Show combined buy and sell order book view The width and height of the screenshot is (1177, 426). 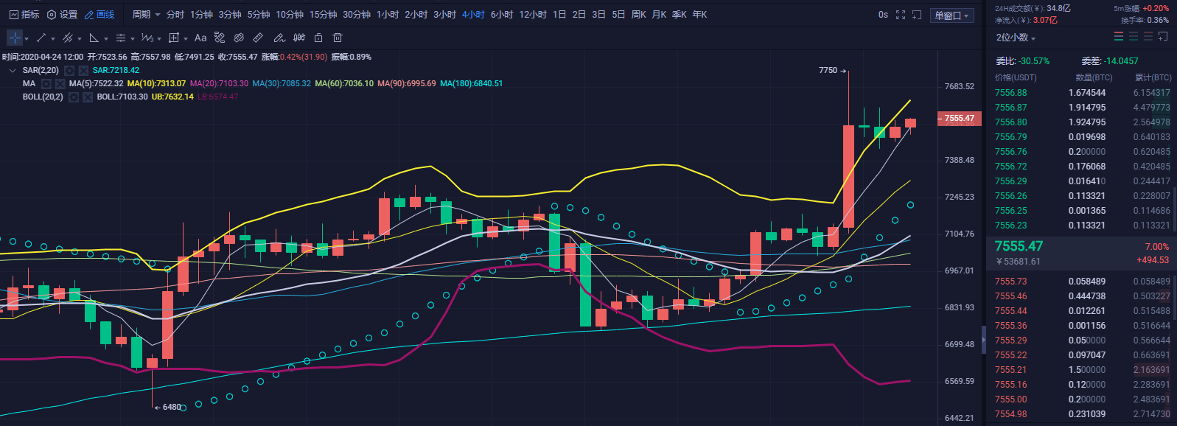1119,37
